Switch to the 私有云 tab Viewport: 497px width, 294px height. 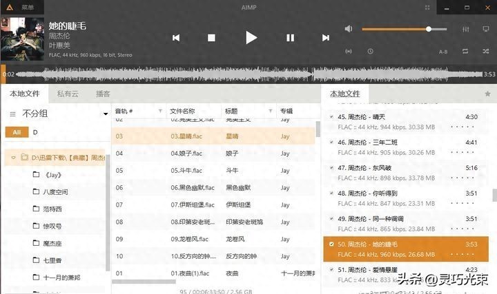click(68, 94)
